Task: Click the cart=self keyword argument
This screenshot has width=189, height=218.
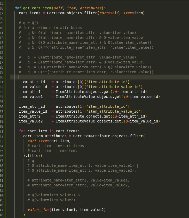Action: [x=109, y=13]
